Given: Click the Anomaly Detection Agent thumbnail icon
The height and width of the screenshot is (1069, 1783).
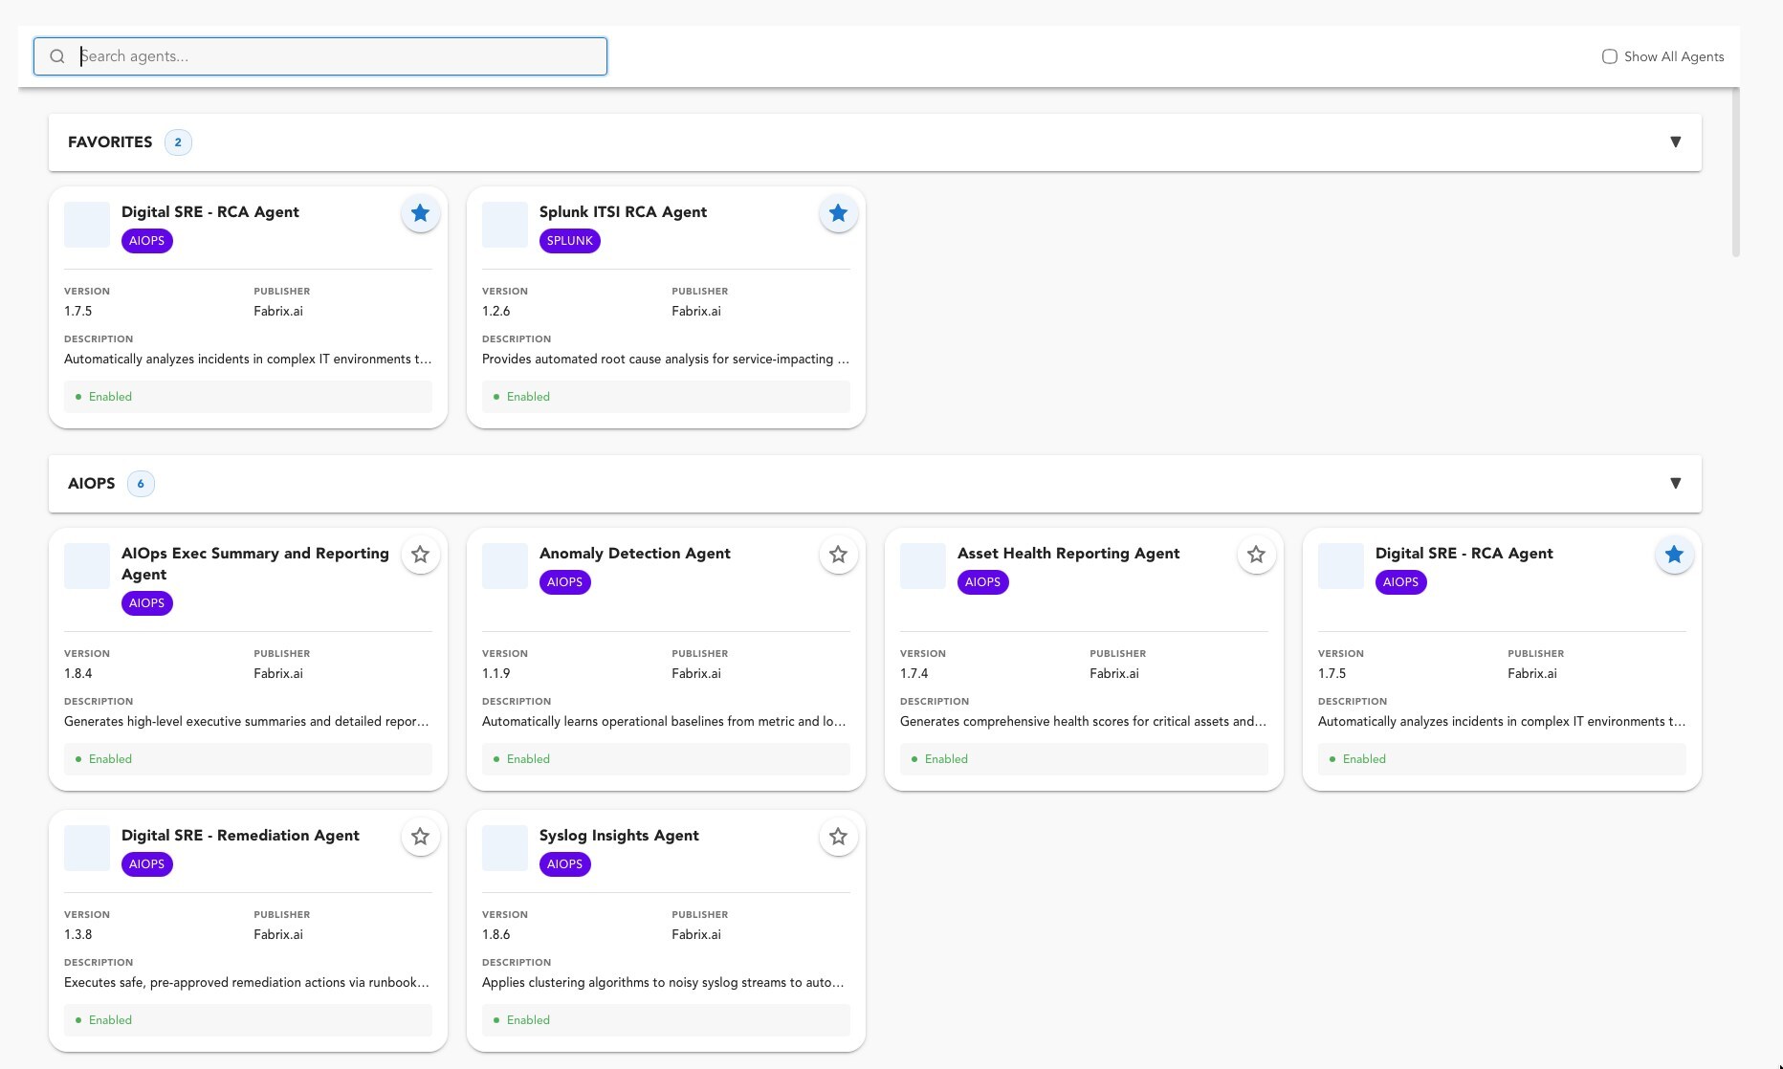Looking at the screenshot, I should pos(505,566).
